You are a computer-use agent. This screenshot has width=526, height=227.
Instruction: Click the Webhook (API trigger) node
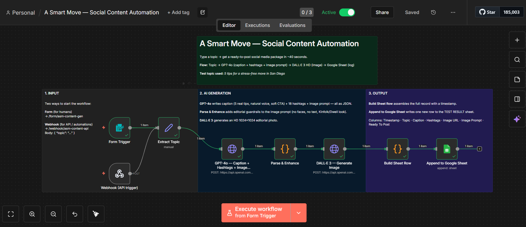pyautogui.click(x=119, y=173)
